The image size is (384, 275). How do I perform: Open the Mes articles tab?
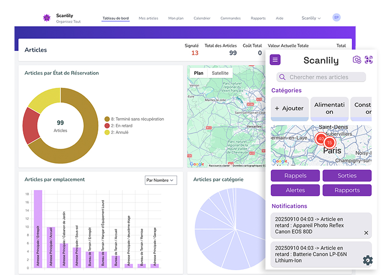click(148, 18)
